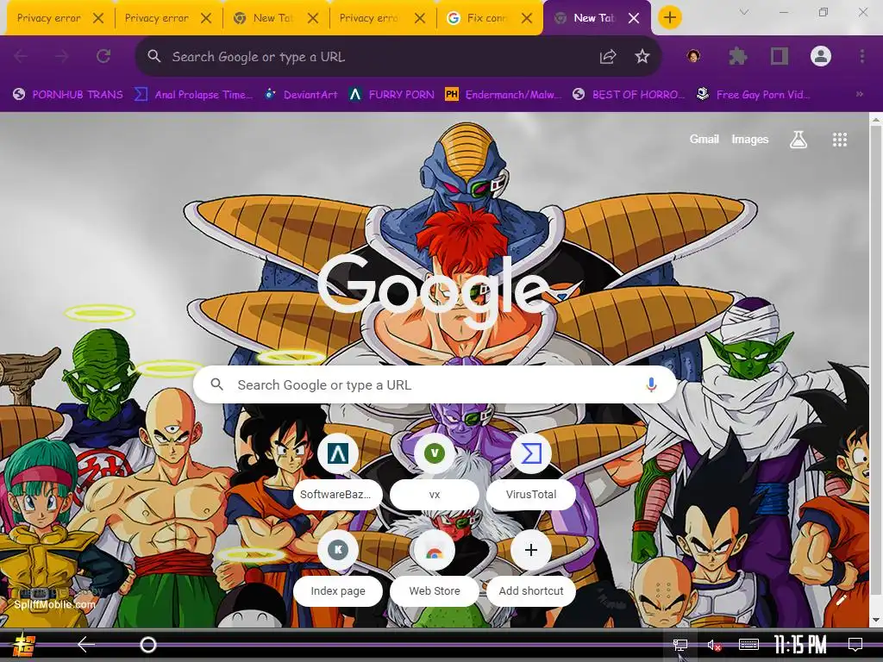Click the muted volume tray icon

click(x=713, y=645)
